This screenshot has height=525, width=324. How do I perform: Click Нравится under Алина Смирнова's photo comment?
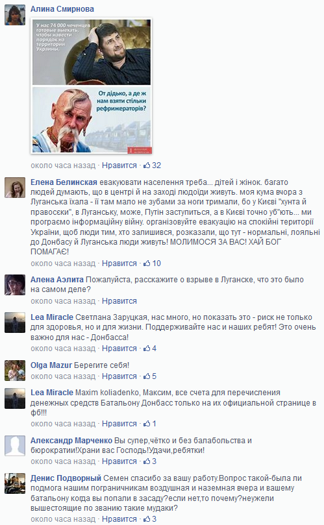[x=119, y=165]
